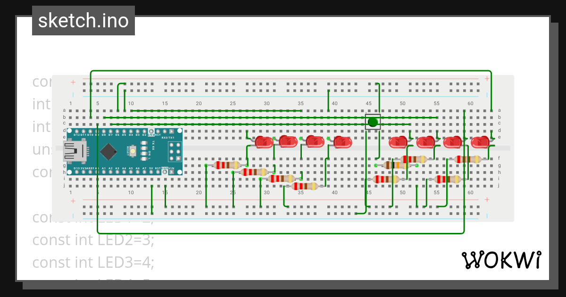
Task: Click the 'const int LED2=3;' code line
Action: [x=93, y=240]
